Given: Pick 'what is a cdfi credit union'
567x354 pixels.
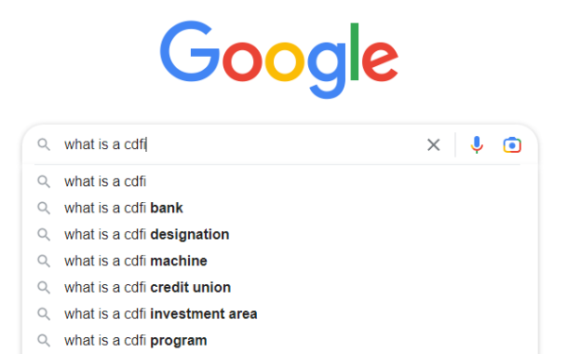Looking at the screenshot, I should click(280, 288).
